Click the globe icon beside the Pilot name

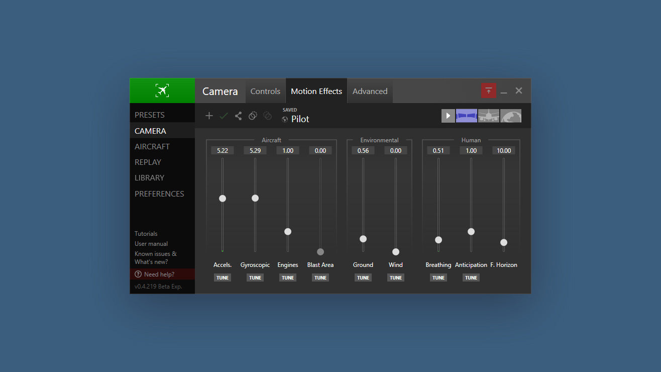[285, 120]
